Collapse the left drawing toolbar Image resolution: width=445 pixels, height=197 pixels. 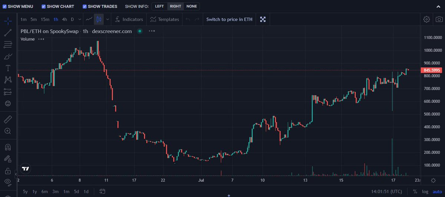click(16, 173)
